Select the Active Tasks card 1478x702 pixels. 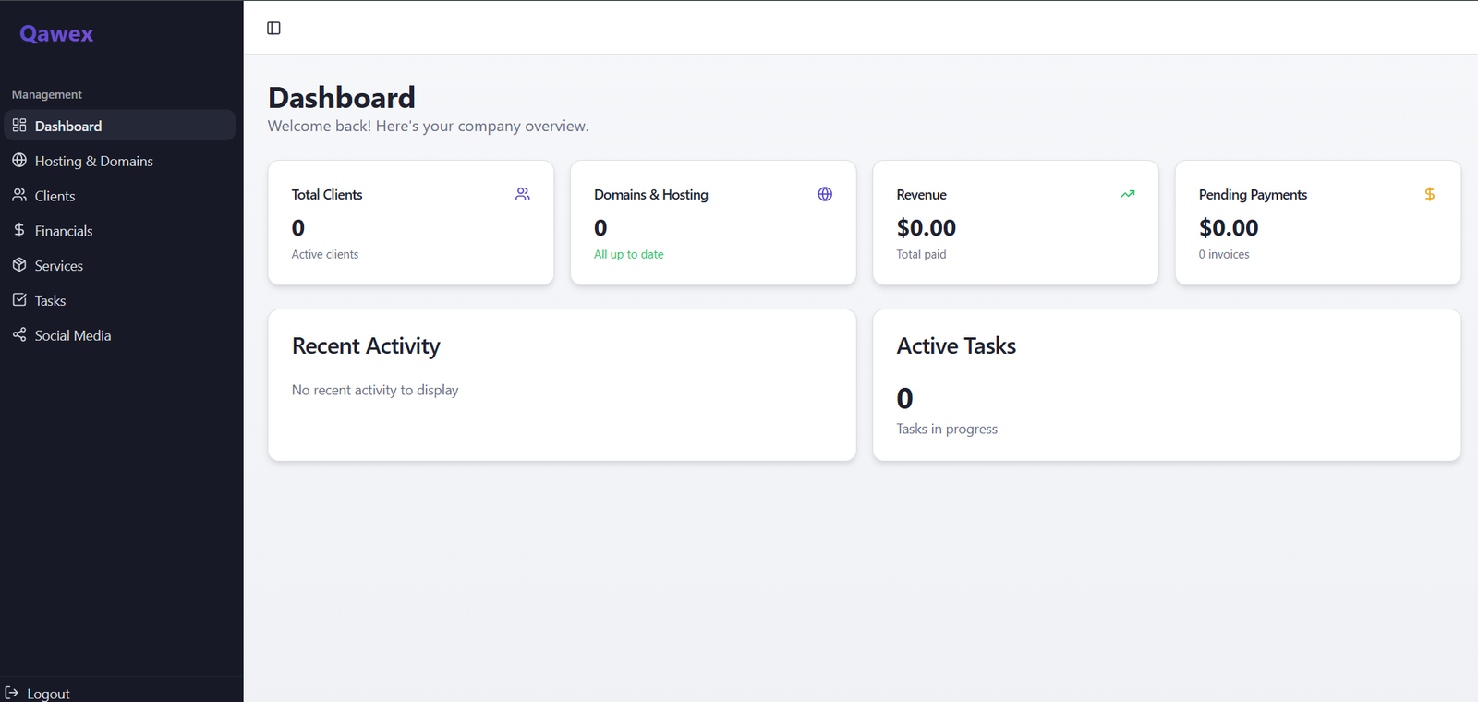1166,384
